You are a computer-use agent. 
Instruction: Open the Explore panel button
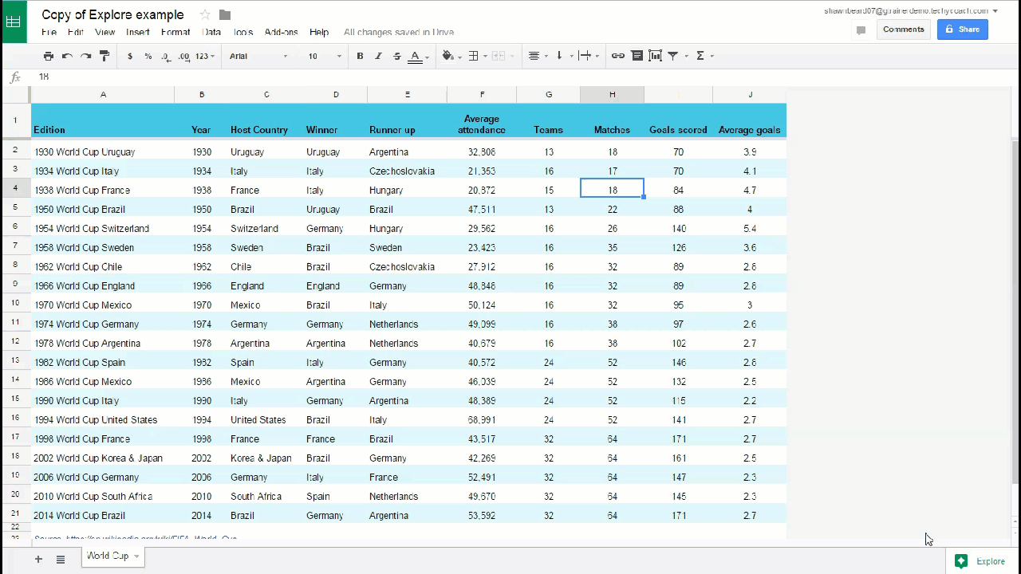(980, 561)
